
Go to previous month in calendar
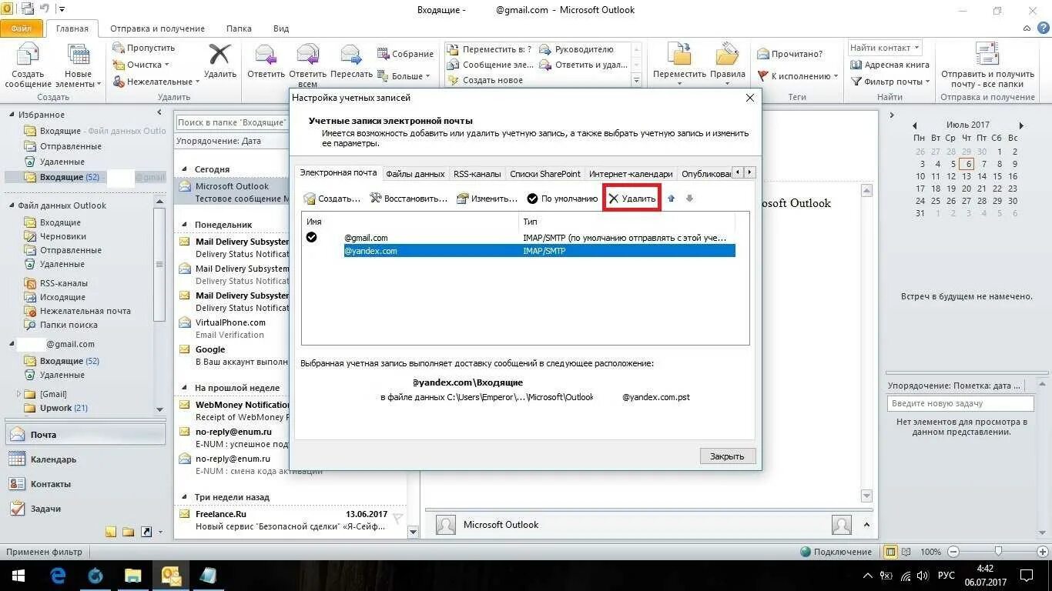pyautogui.click(x=914, y=125)
